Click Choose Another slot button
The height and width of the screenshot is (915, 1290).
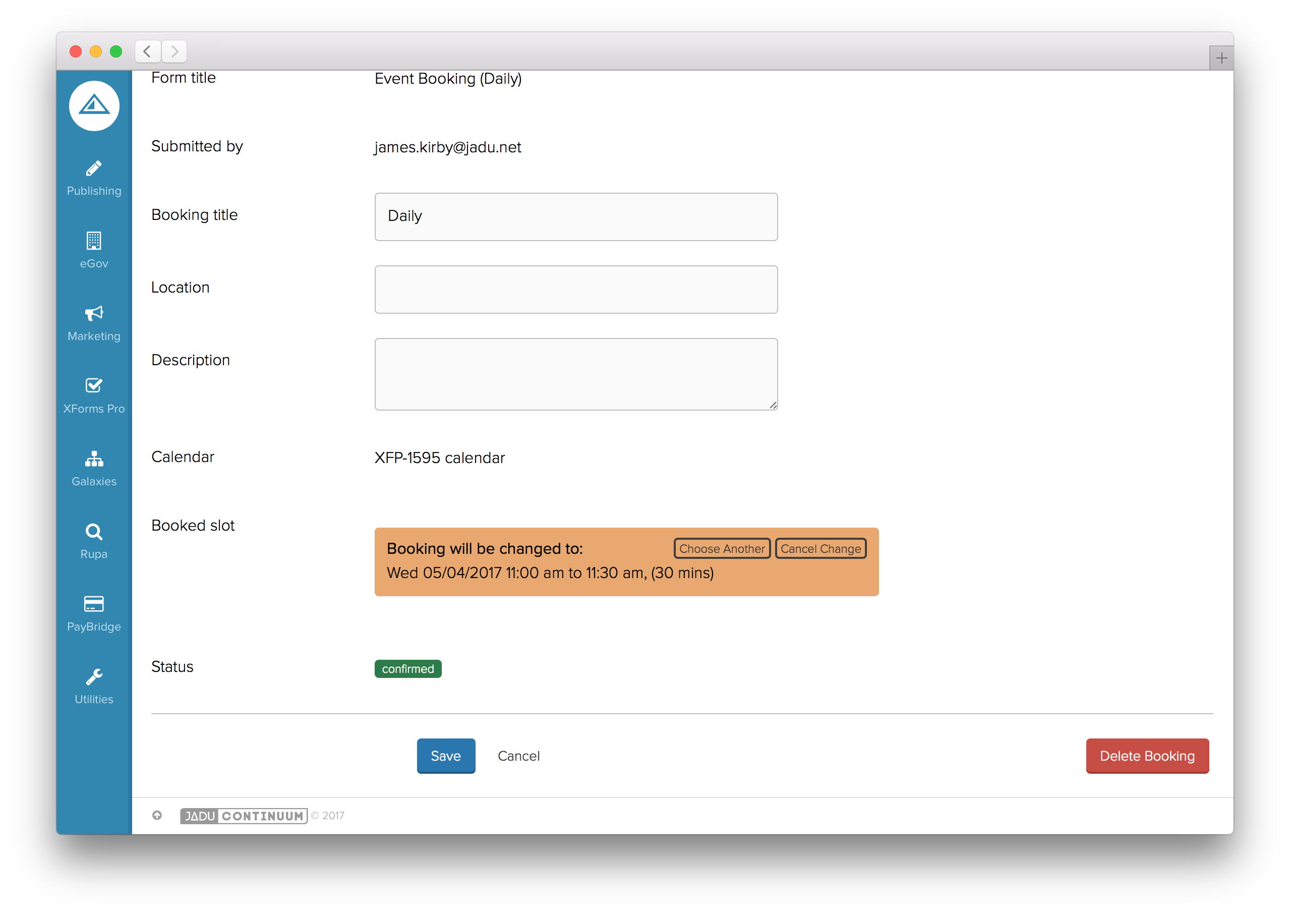coord(722,548)
